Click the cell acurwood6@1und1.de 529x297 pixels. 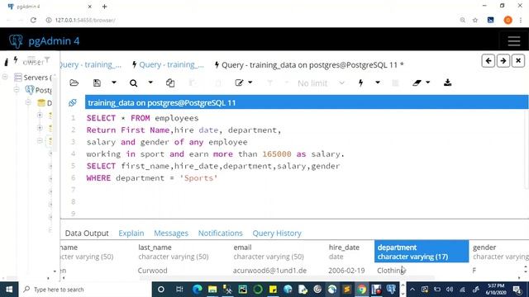[269, 271]
